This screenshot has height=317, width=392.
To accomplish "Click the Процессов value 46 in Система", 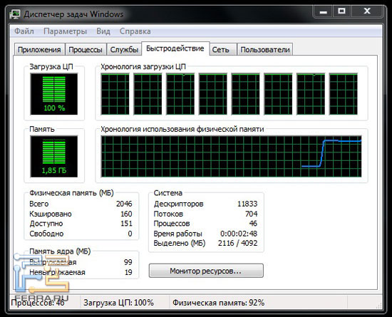I will coord(253,223).
